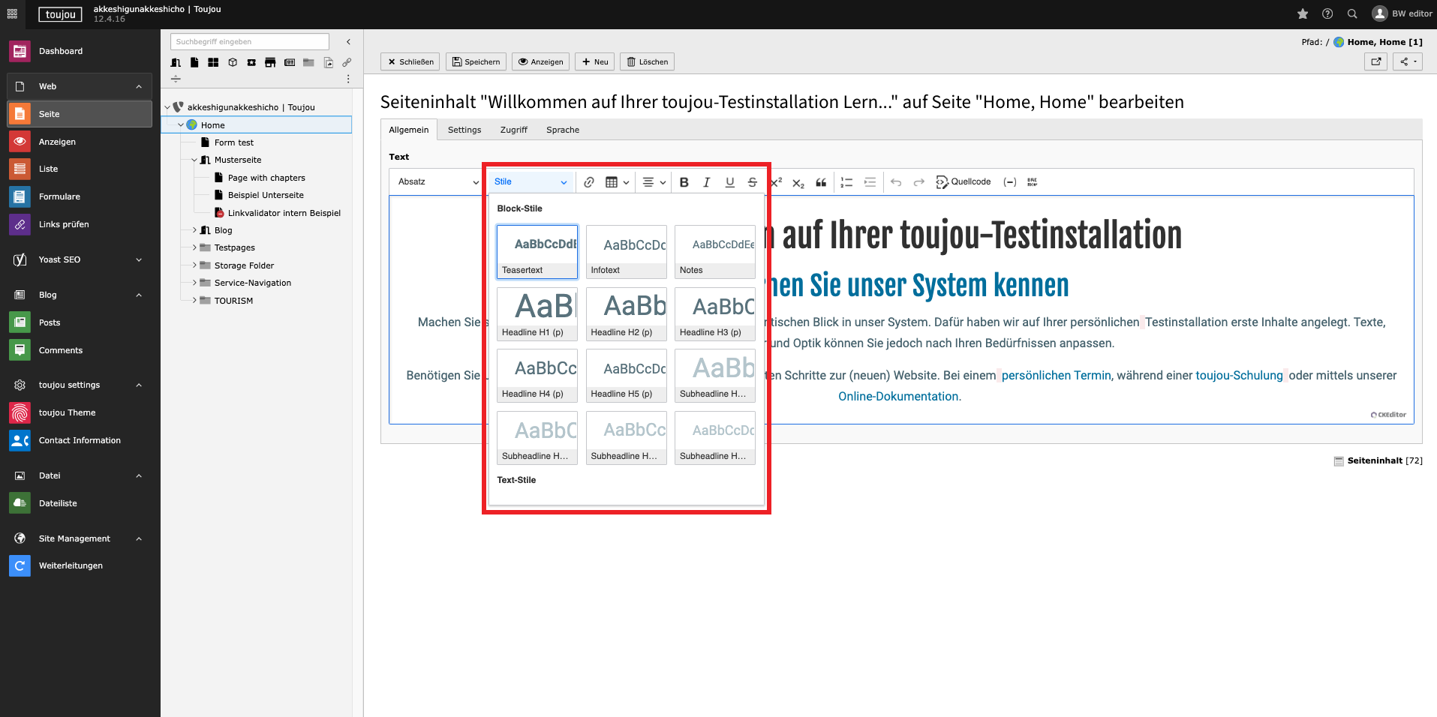Screen dimensions: 1437x717
Task: Click the block quote icon
Action: (821, 182)
